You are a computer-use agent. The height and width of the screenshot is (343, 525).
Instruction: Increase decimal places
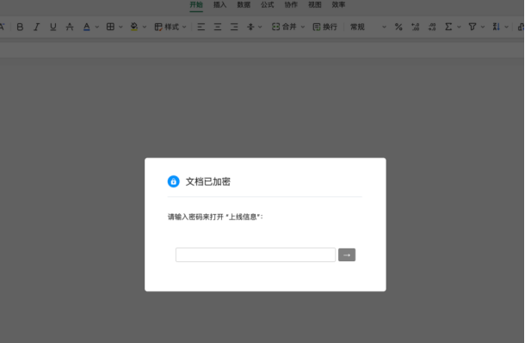coord(416,28)
